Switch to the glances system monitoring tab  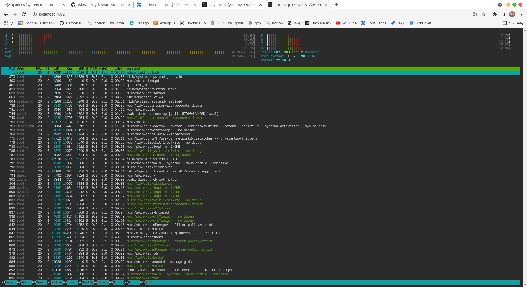pyautogui.click(x=35, y=5)
